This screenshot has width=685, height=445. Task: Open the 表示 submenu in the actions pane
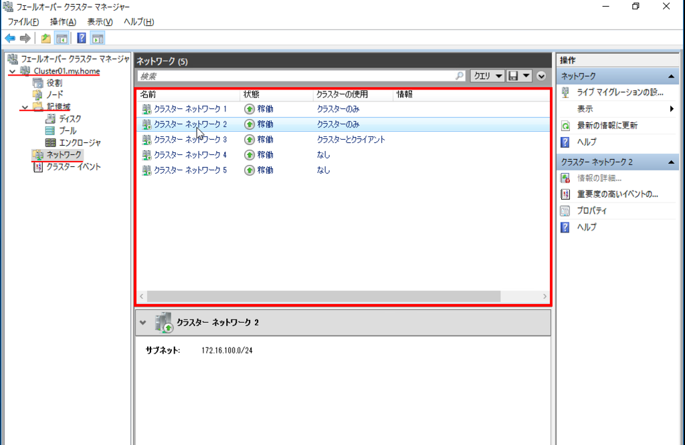coord(617,109)
